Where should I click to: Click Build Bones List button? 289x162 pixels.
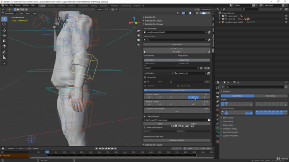[x=177, y=49]
